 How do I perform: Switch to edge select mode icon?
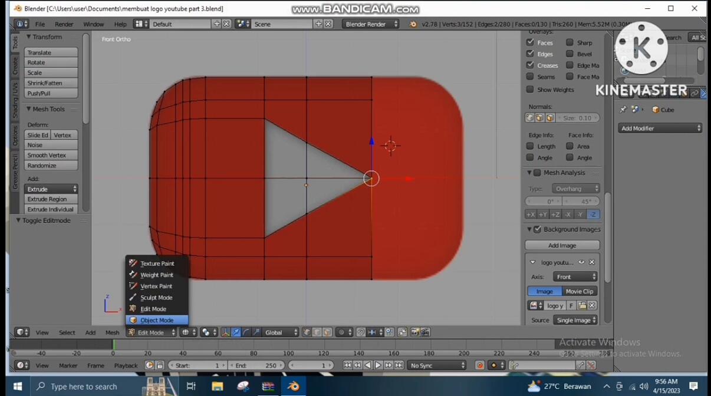(317, 332)
